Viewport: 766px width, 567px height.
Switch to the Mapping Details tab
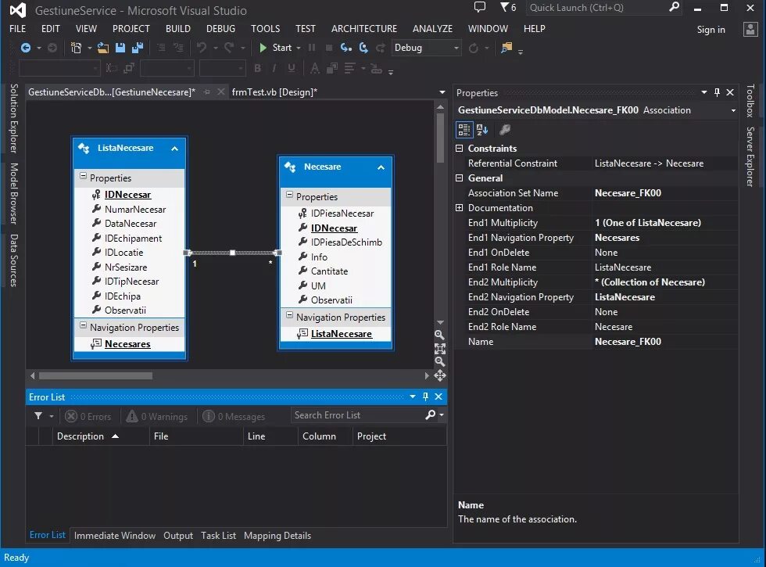(x=277, y=536)
